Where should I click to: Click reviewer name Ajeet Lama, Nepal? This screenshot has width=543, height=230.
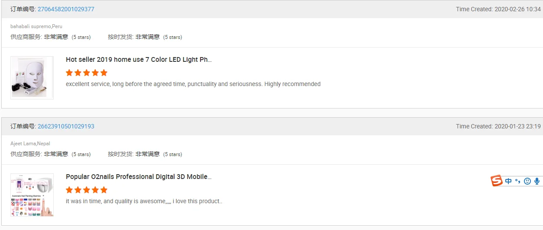[x=30, y=144]
